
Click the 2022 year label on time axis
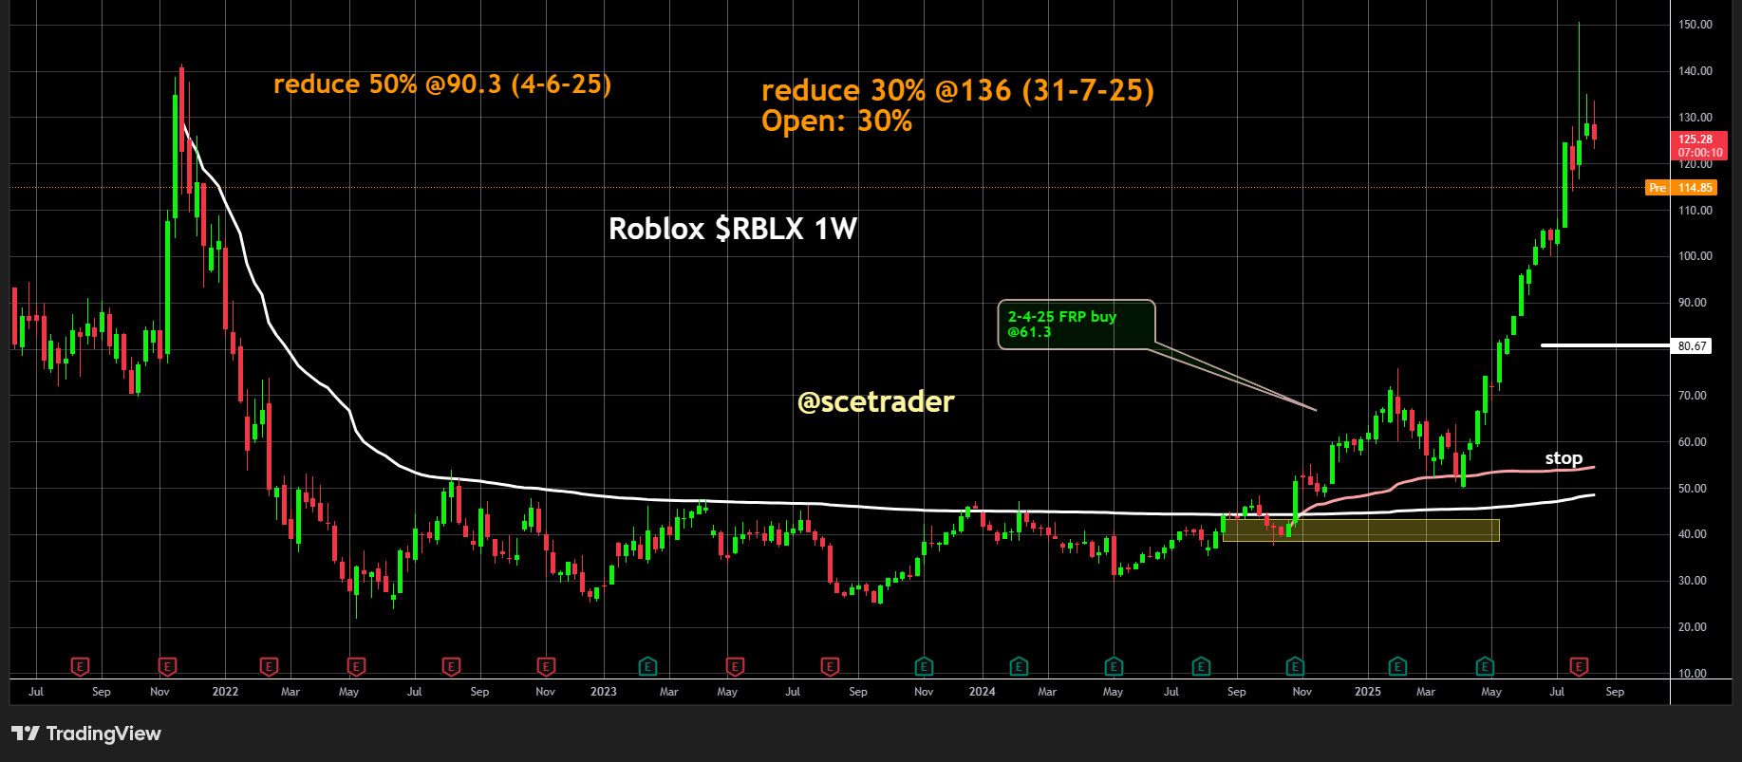click(225, 692)
